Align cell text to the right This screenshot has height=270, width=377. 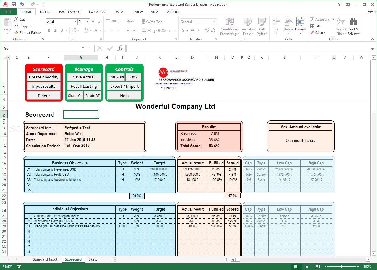pyautogui.click(x=120, y=30)
